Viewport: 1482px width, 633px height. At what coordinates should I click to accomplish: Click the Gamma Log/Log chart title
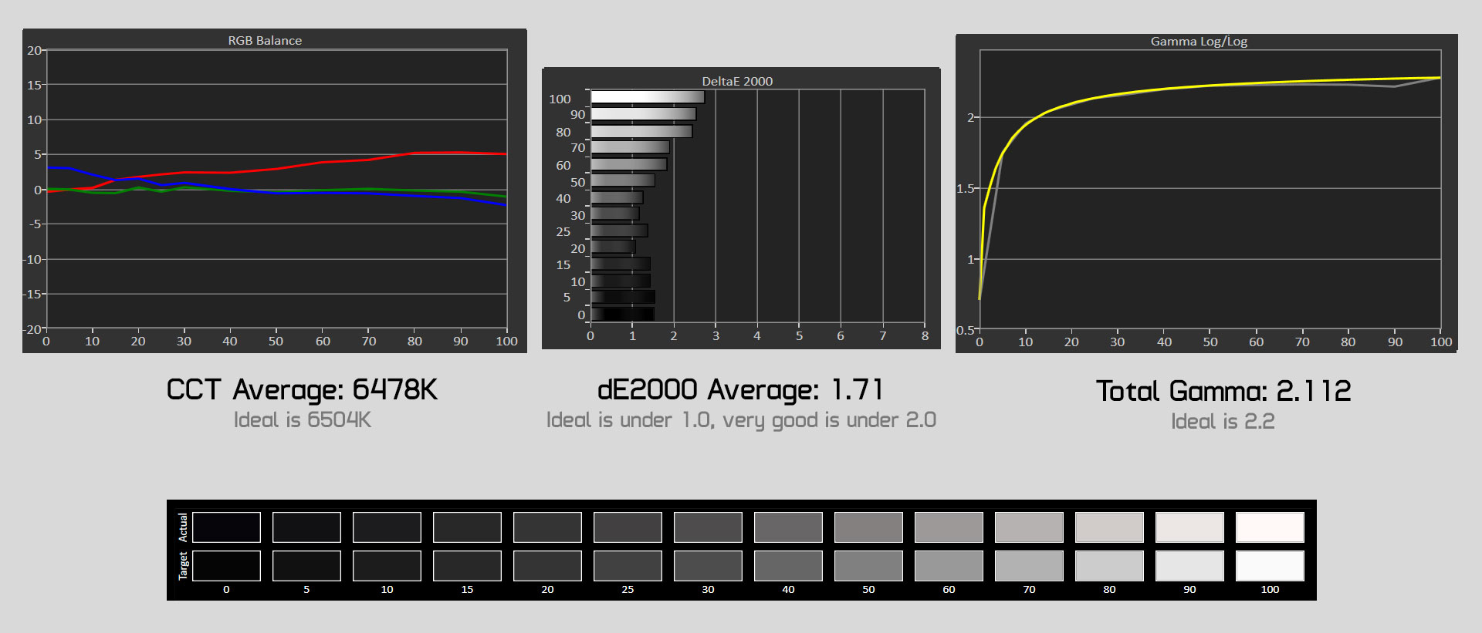click(x=1199, y=41)
